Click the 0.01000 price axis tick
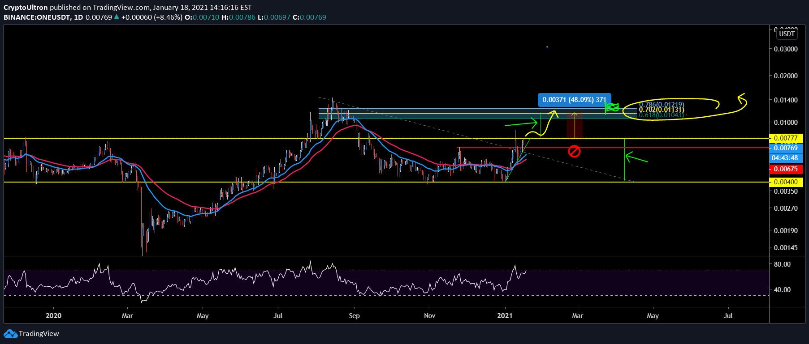809x344 pixels. 786,122
